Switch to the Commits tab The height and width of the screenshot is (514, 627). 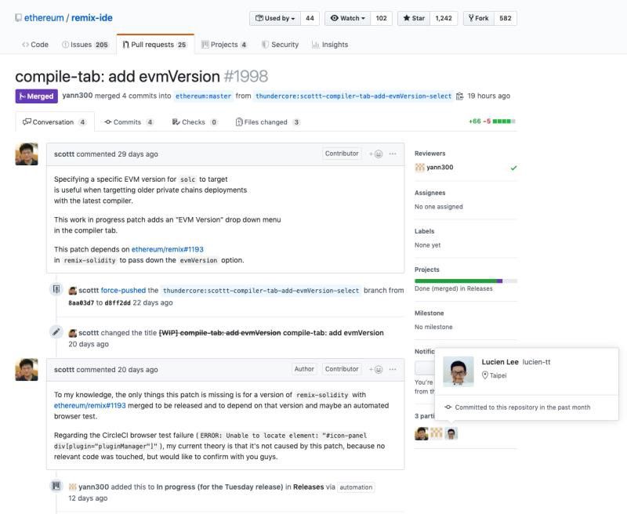point(129,122)
